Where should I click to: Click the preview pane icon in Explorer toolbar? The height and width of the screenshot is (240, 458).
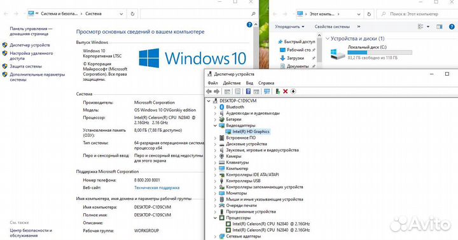(440, 27)
